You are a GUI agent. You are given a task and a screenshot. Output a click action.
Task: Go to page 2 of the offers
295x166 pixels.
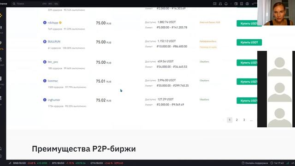236,120
